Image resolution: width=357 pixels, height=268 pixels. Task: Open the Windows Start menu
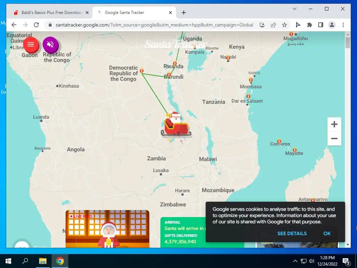8,261
